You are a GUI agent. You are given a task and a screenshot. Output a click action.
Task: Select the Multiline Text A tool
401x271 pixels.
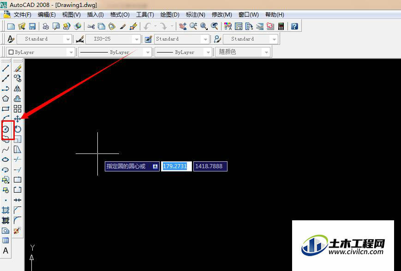(6, 251)
